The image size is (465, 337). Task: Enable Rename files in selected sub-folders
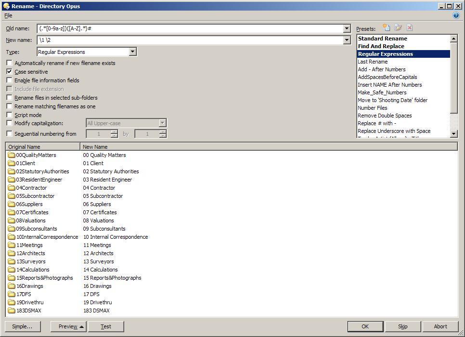(x=9, y=98)
